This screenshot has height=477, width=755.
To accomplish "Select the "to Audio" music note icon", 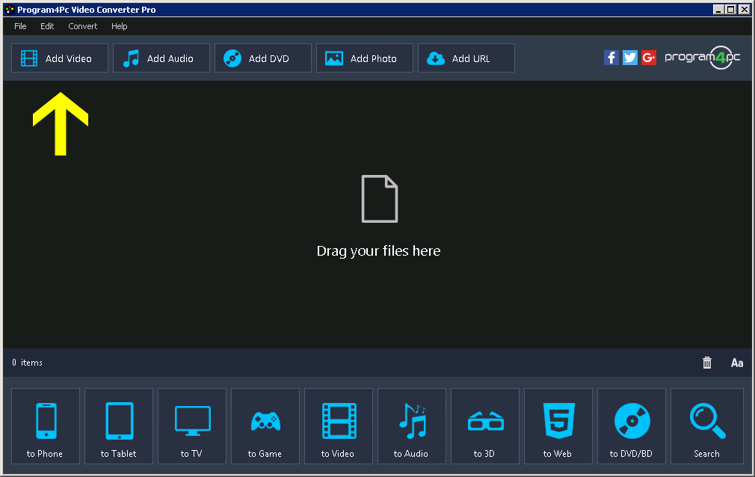I will [x=411, y=426].
